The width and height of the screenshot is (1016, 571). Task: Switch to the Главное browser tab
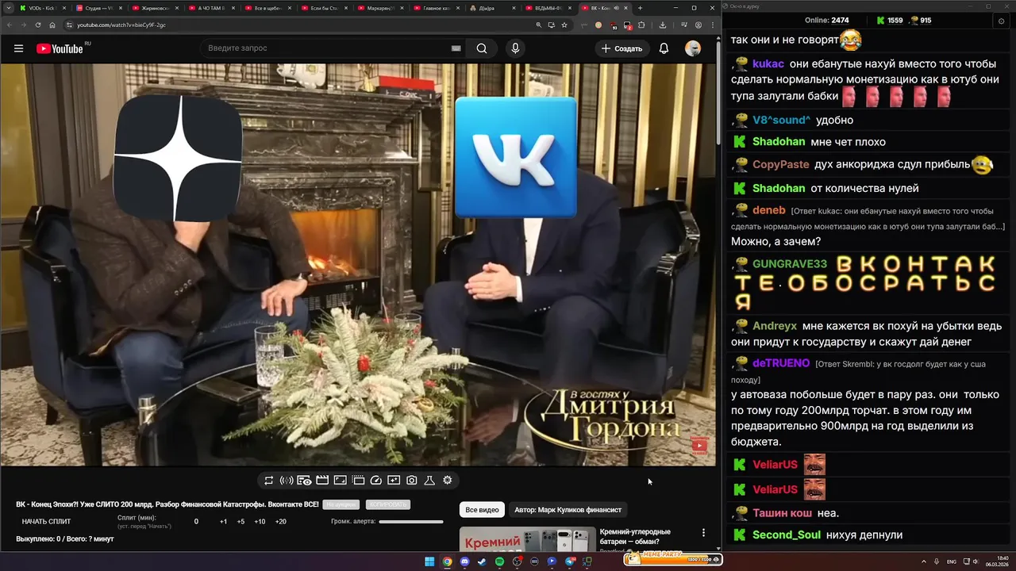point(436,8)
